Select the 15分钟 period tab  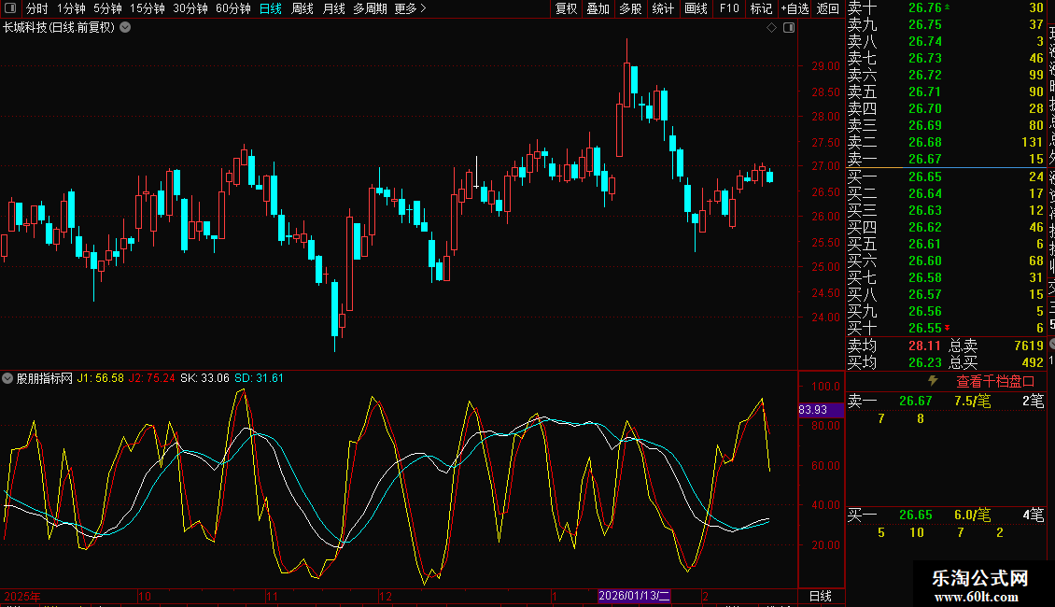[148, 8]
